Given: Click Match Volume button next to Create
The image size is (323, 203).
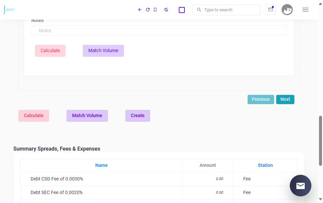Looking at the screenshot, I should (x=87, y=115).
